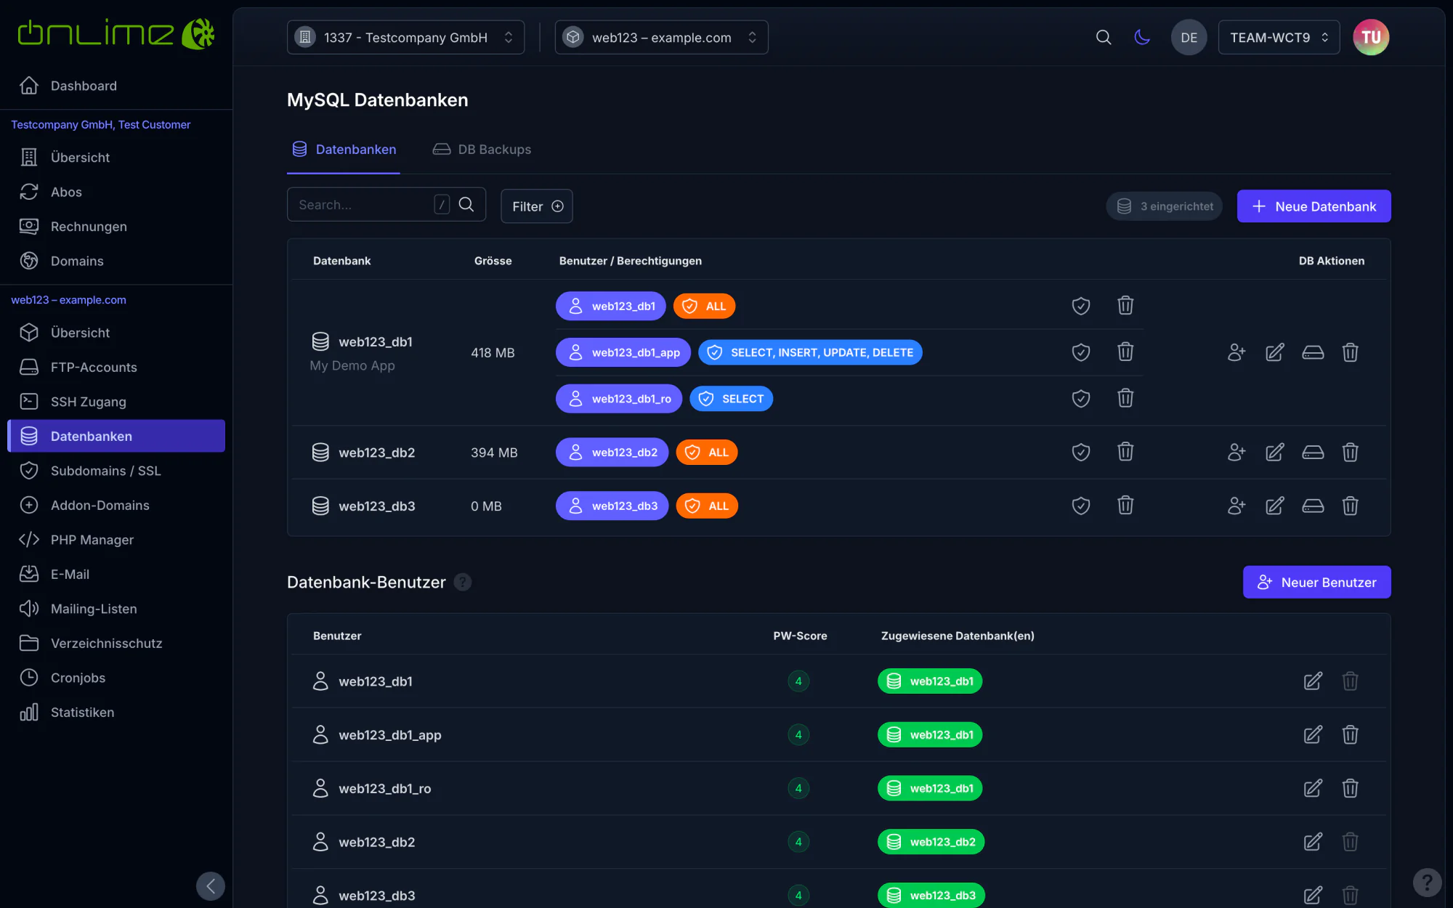Open Domains in the sidebar
The image size is (1453, 908).
(116, 261)
